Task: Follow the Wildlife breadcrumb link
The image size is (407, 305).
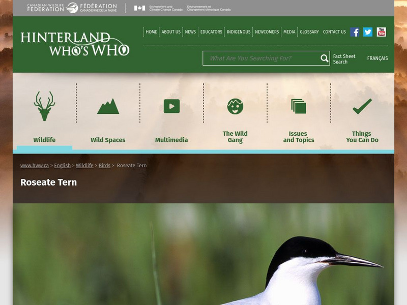Action: click(x=84, y=166)
